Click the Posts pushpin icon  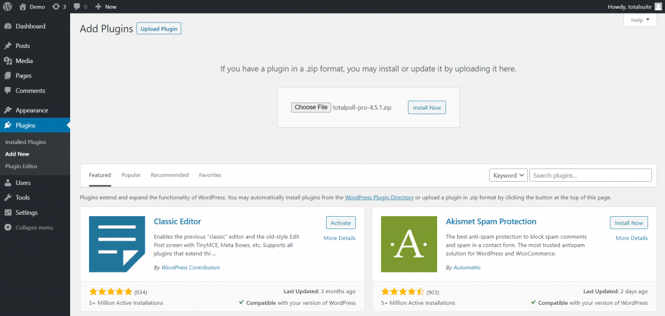pyautogui.click(x=8, y=46)
